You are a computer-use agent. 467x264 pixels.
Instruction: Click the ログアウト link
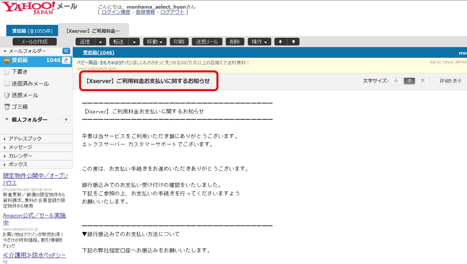[172, 12]
